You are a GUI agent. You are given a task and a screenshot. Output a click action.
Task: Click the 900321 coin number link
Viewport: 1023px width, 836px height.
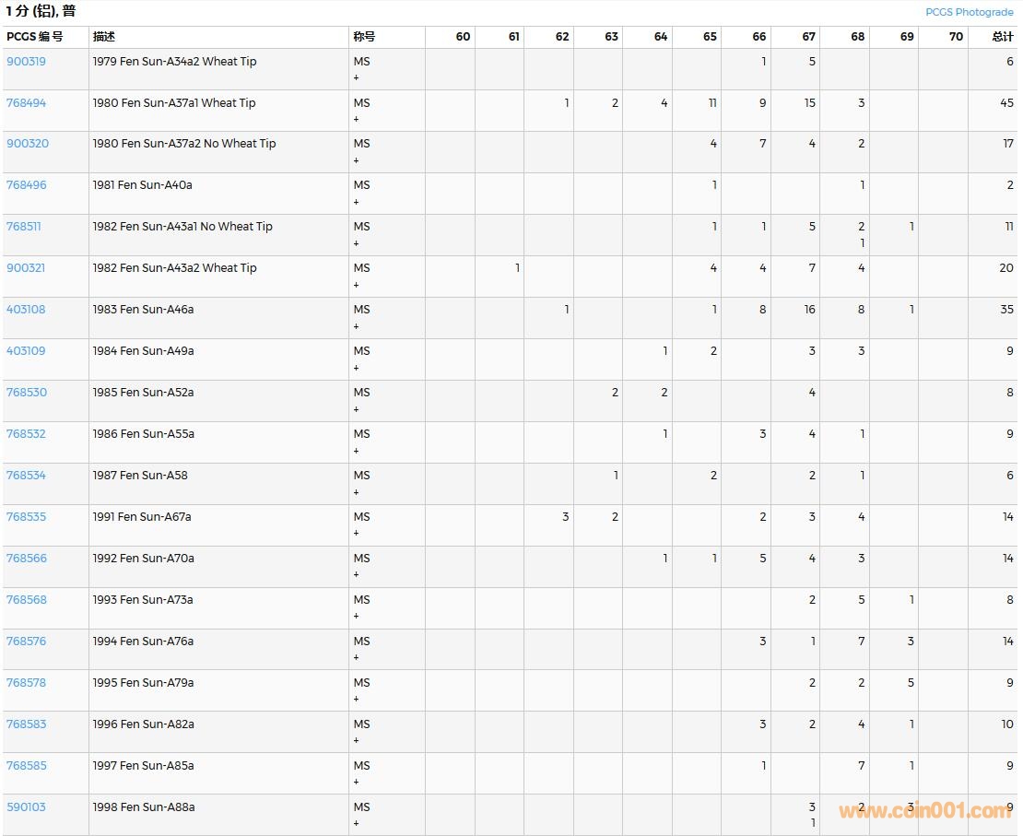[26, 268]
